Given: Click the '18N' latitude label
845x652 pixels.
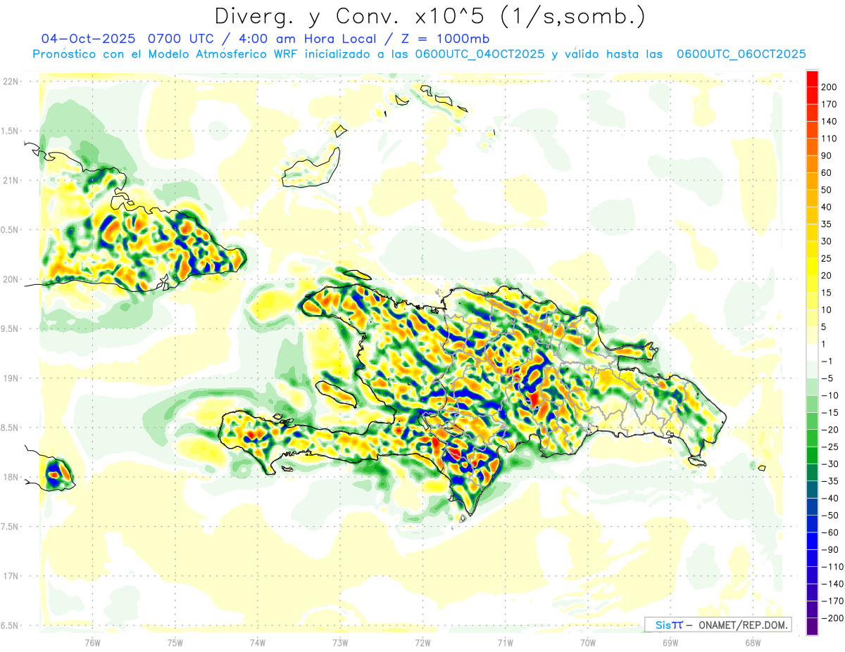Looking at the screenshot, I should tap(10, 477).
